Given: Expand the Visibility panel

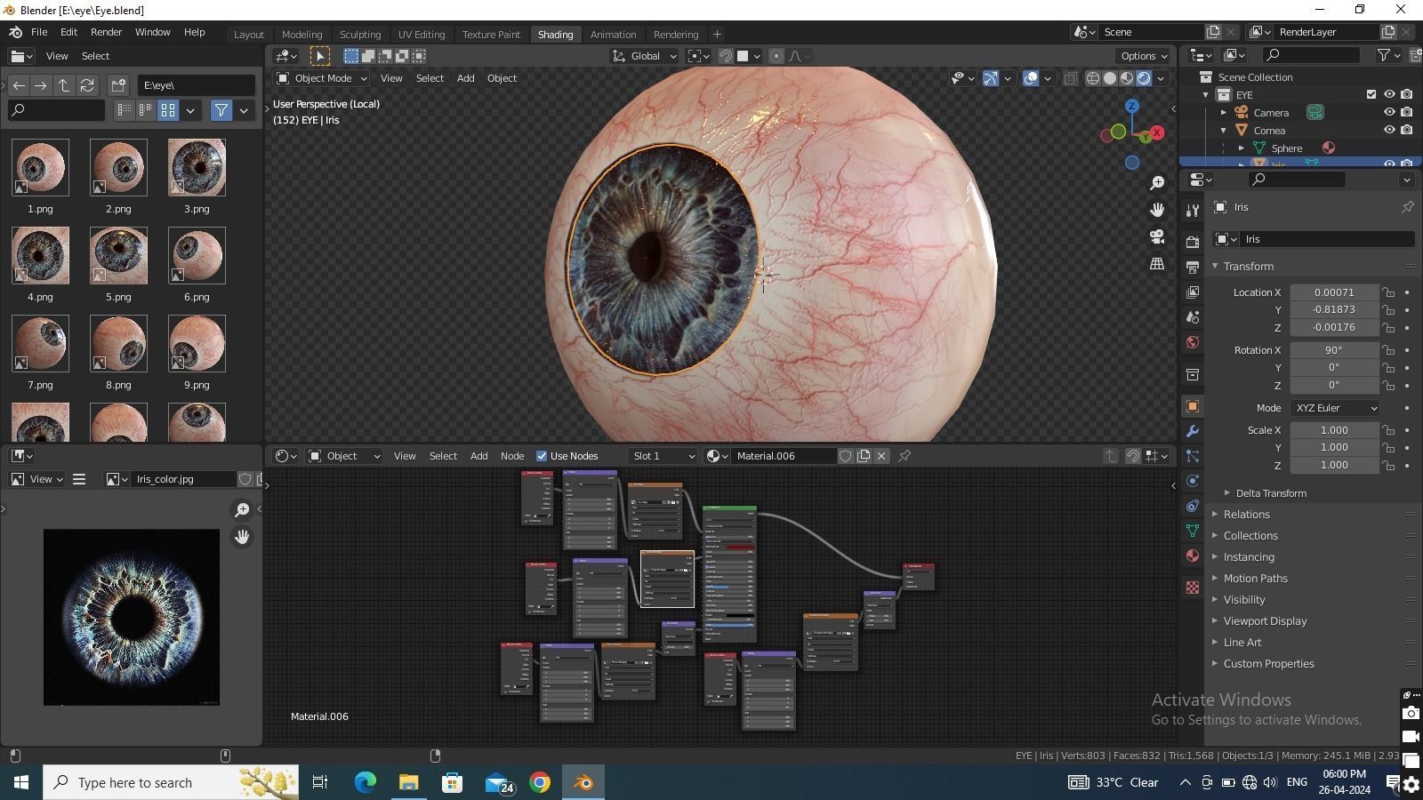Looking at the screenshot, I should (x=1243, y=600).
